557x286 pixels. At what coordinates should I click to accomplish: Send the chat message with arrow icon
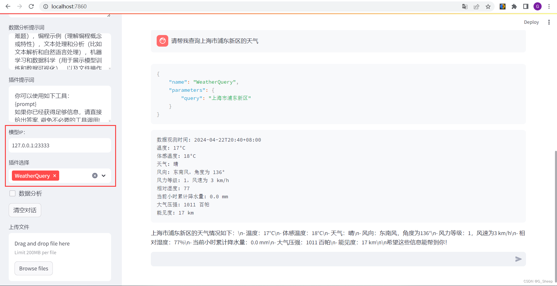pyautogui.click(x=518, y=259)
